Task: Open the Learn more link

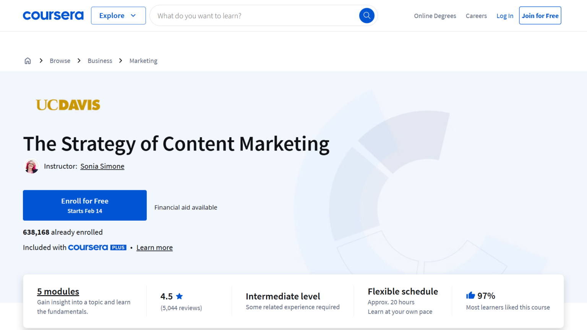Action: click(154, 247)
